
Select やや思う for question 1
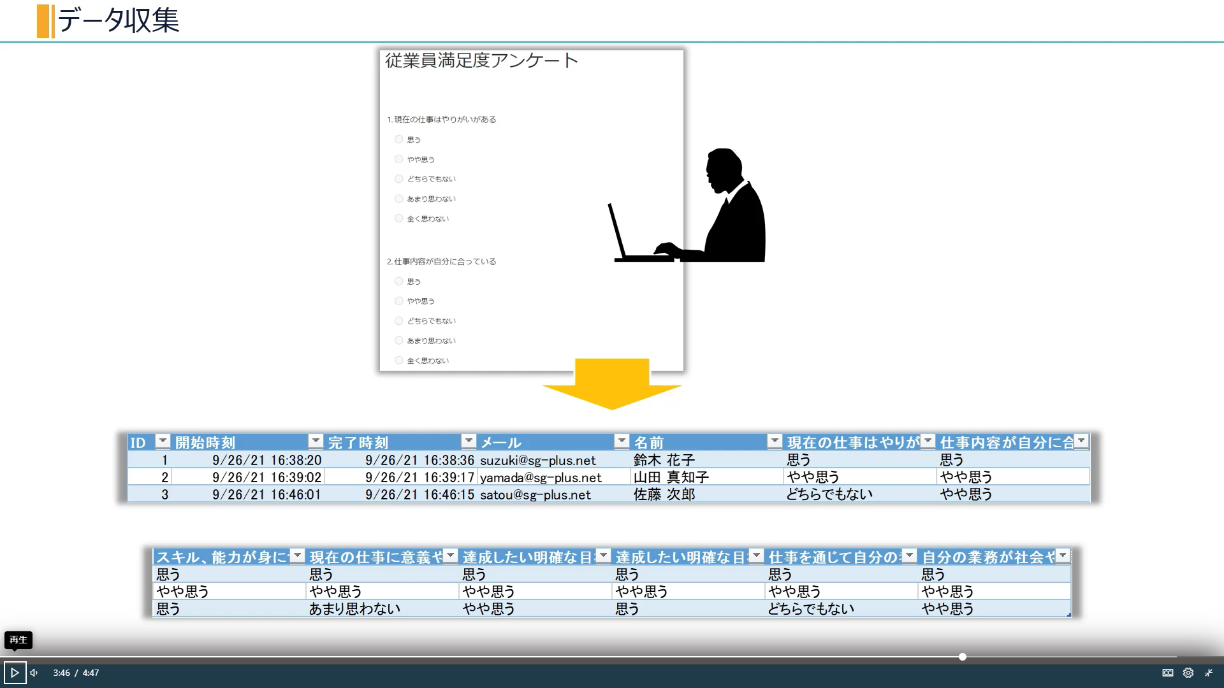[x=398, y=159]
